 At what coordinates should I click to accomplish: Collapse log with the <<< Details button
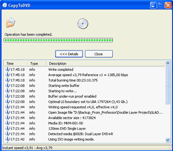click(x=69, y=54)
